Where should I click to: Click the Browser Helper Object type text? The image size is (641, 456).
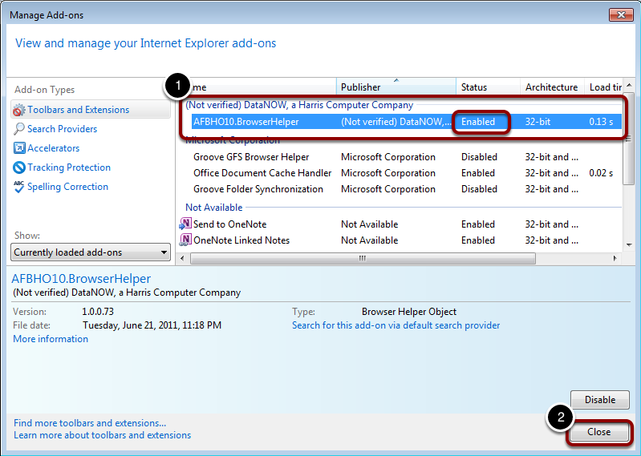[x=409, y=312]
